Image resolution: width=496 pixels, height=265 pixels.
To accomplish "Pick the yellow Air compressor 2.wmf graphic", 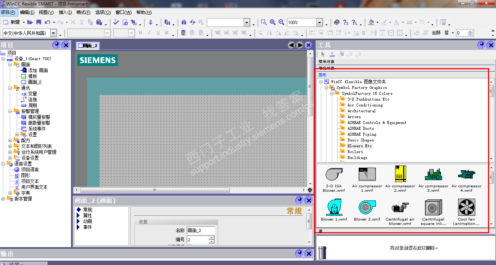I will [x=400, y=179].
